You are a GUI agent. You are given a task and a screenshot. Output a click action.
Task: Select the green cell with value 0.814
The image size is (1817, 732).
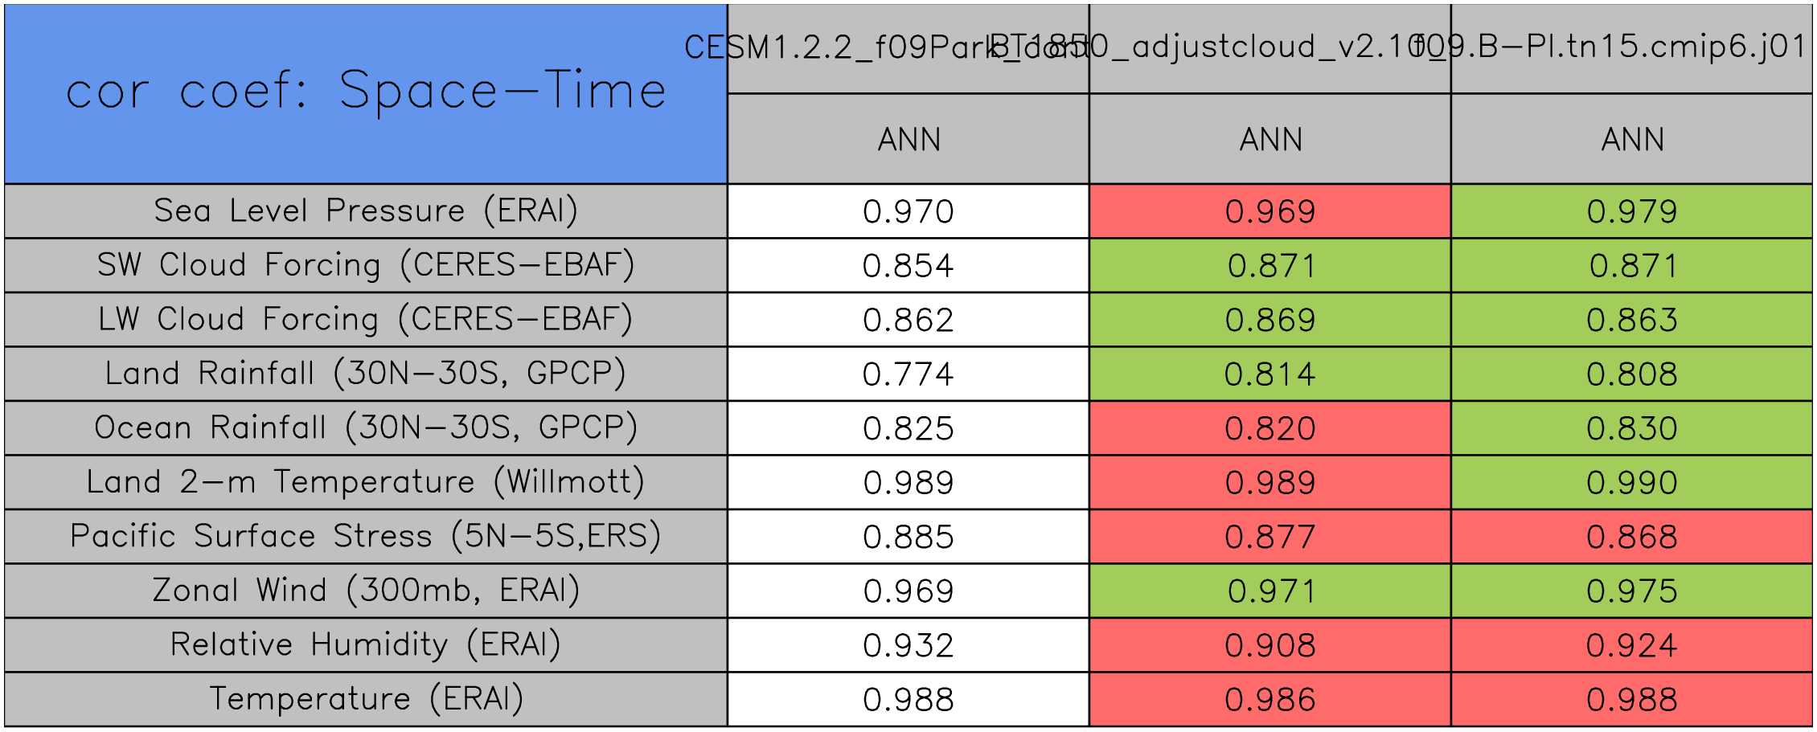1269,374
